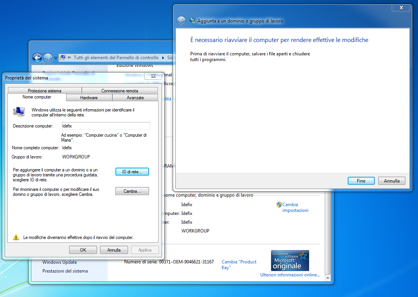The width and height of the screenshot is (418, 297).
Task: Open the Windows Update link in sidebar
Action: click(x=60, y=262)
